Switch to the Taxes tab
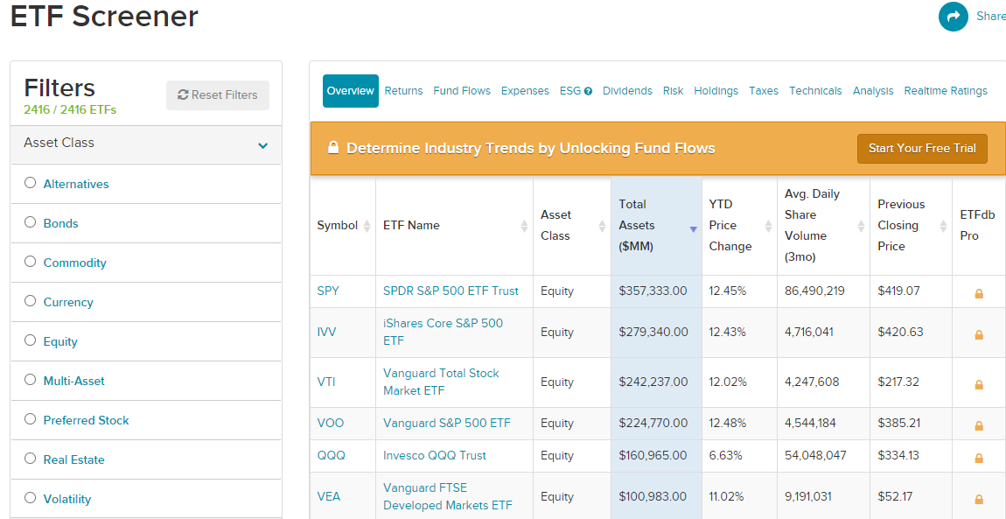Viewport: 1006px width, 519px height. coord(764,91)
